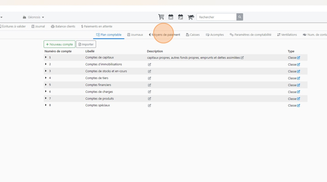Screen dimensions: 327x182
Task: Edit type Classe for account 4
Action: pos(299,78)
